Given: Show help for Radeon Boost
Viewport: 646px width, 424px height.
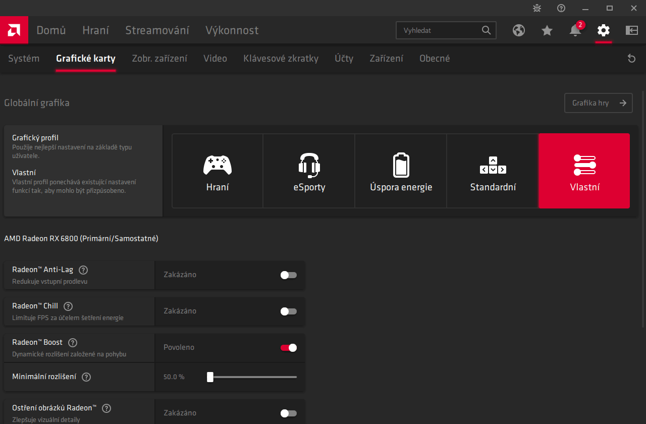Looking at the screenshot, I should click(x=73, y=342).
